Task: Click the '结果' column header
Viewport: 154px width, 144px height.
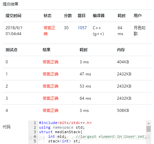Action: [x=47, y=50]
